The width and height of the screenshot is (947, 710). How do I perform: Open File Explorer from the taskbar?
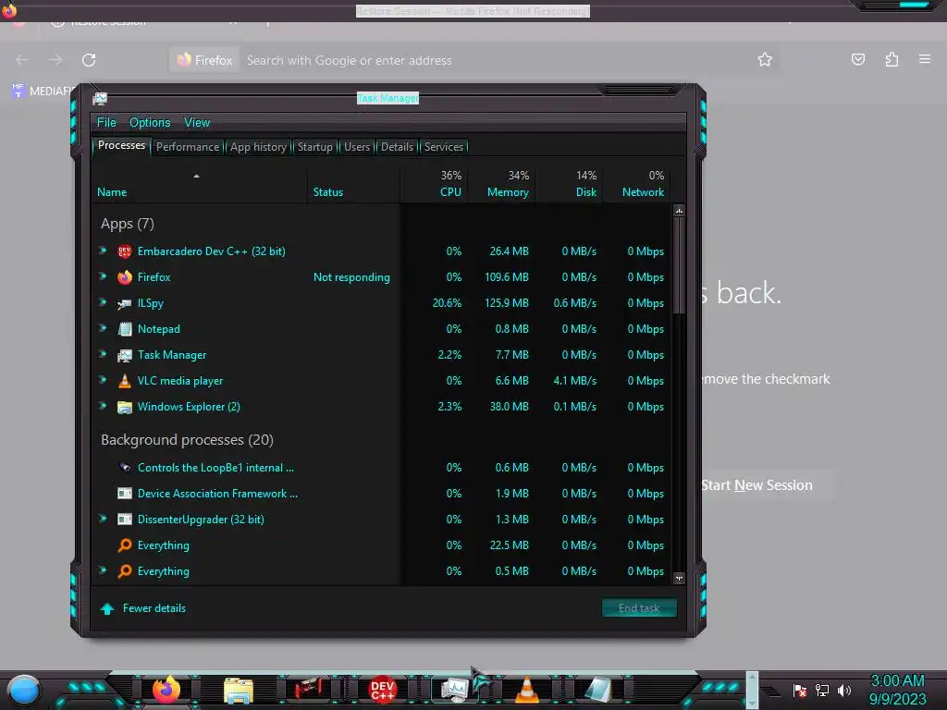pos(238,690)
